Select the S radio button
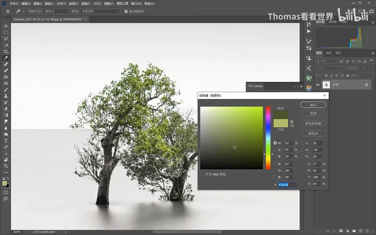The image size is (376, 235). pos(275,150)
